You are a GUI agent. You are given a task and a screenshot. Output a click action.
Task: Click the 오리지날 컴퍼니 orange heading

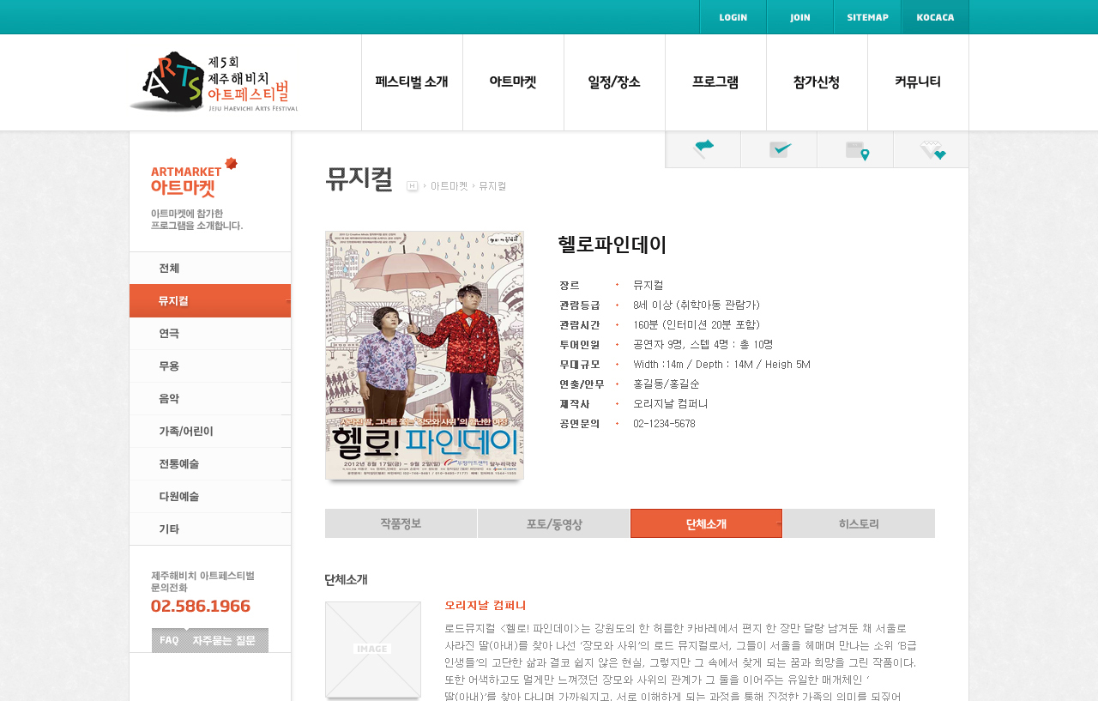point(486,605)
